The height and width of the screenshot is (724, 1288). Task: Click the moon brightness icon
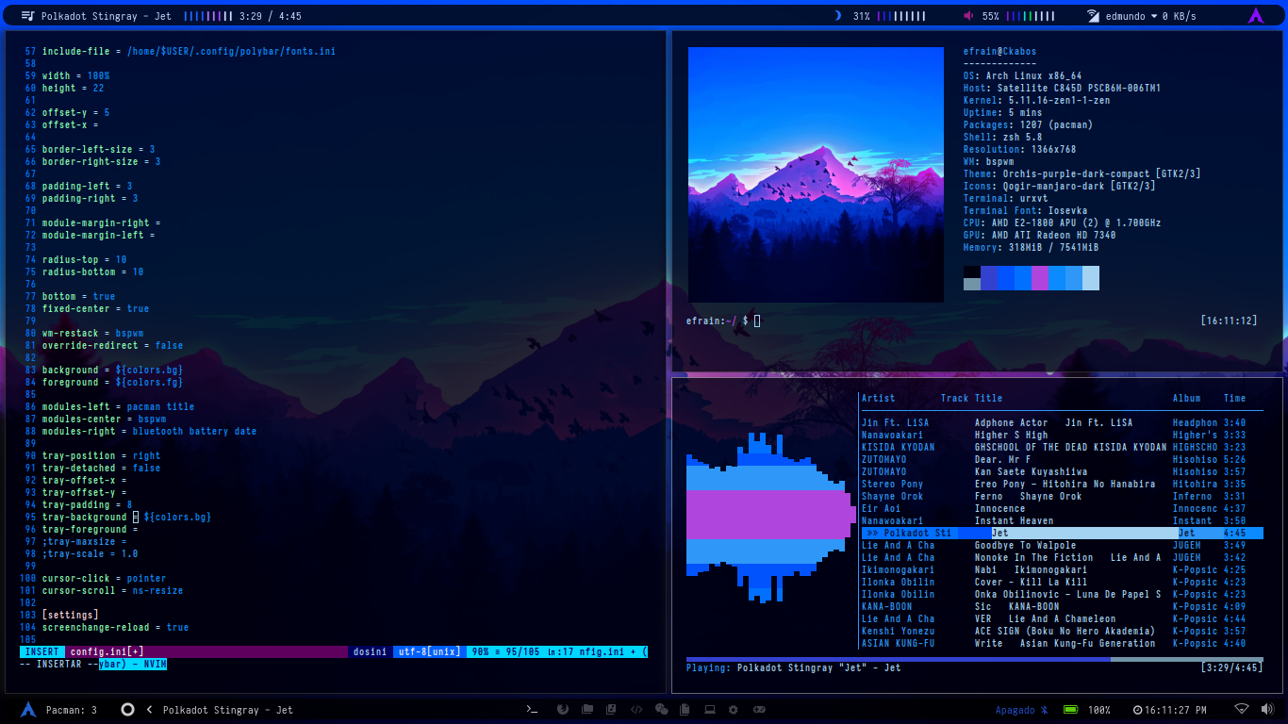pyautogui.click(x=837, y=16)
